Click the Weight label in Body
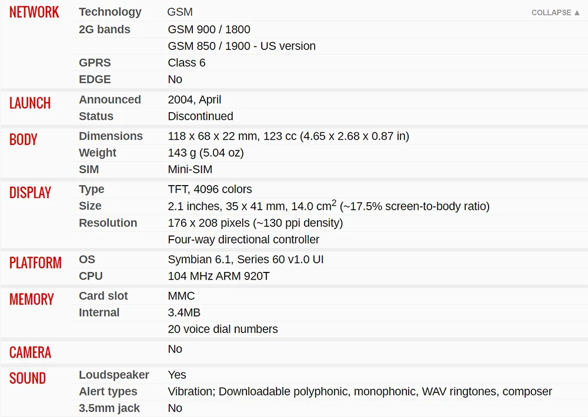This screenshot has width=588, height=417. coord(98,153)
